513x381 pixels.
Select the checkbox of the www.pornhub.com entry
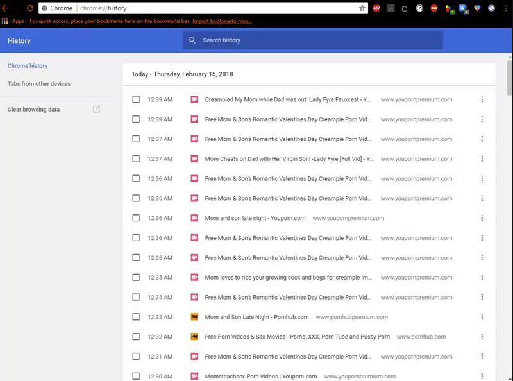tap(136, 337)
